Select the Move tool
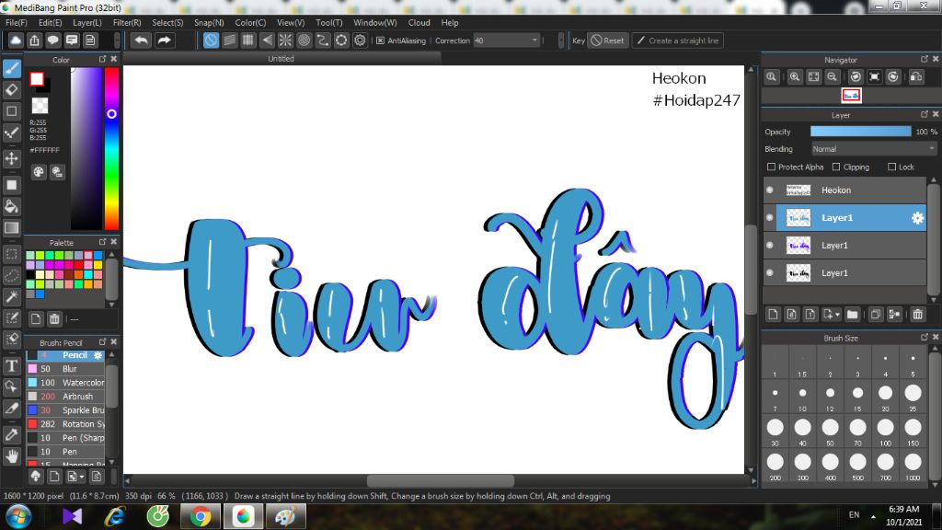 click(x=11, y=158)
